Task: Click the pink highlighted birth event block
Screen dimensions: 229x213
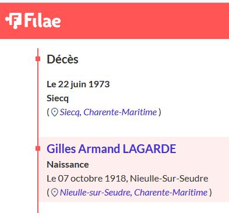Action: (134, 169)
